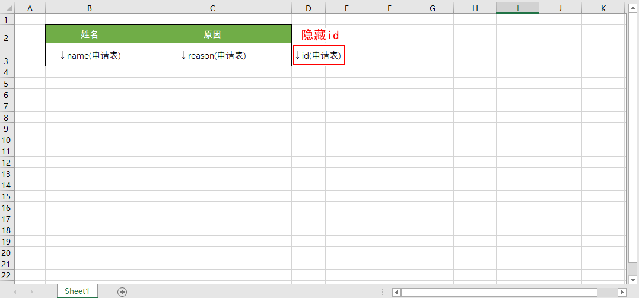
Task: Select row 8 header
Action: (x=7, y=117)
